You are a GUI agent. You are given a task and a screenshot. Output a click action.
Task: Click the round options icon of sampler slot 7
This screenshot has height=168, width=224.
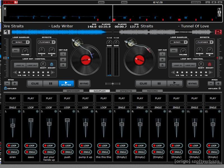tap(128, 111)
